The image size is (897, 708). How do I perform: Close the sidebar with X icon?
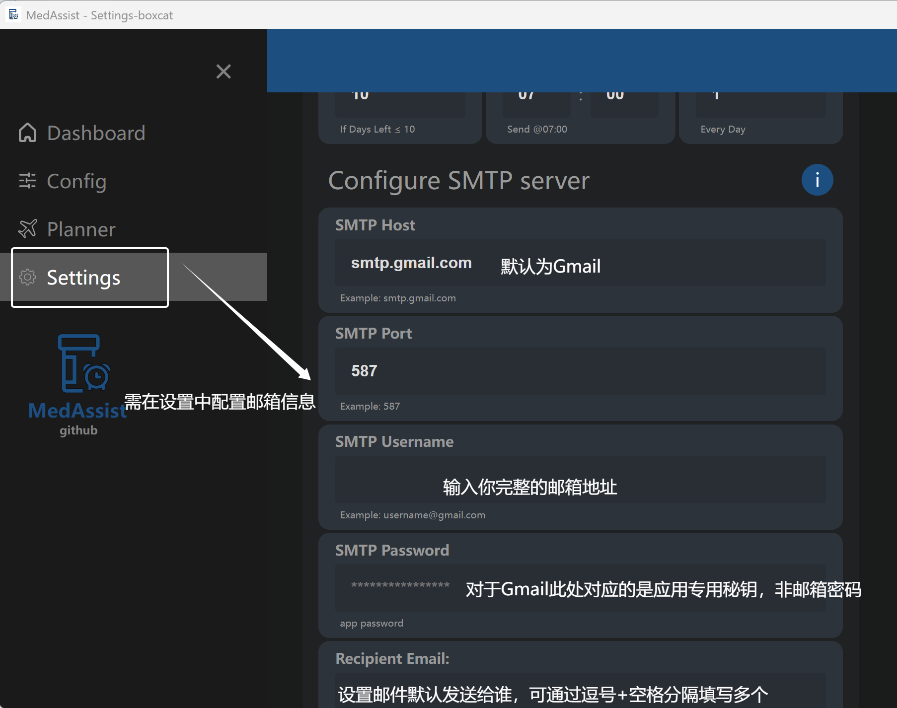point(224,71)
